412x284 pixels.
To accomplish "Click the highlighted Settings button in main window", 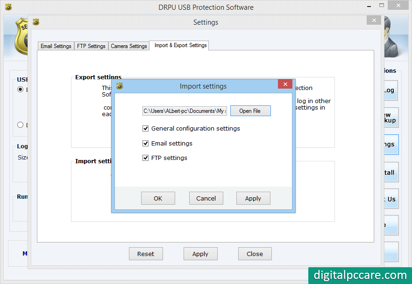I will point(391,145).
